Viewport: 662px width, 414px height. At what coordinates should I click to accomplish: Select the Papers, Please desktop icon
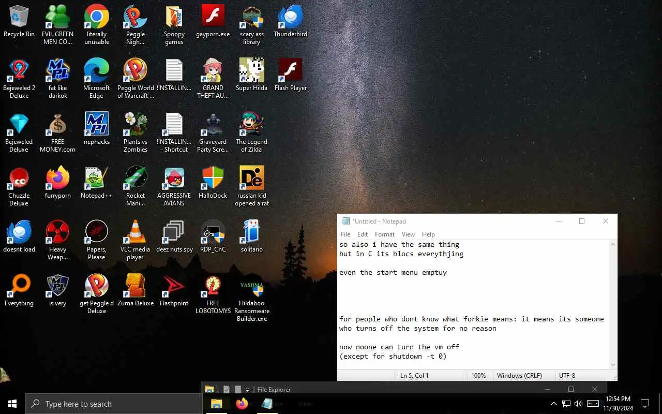97,240
